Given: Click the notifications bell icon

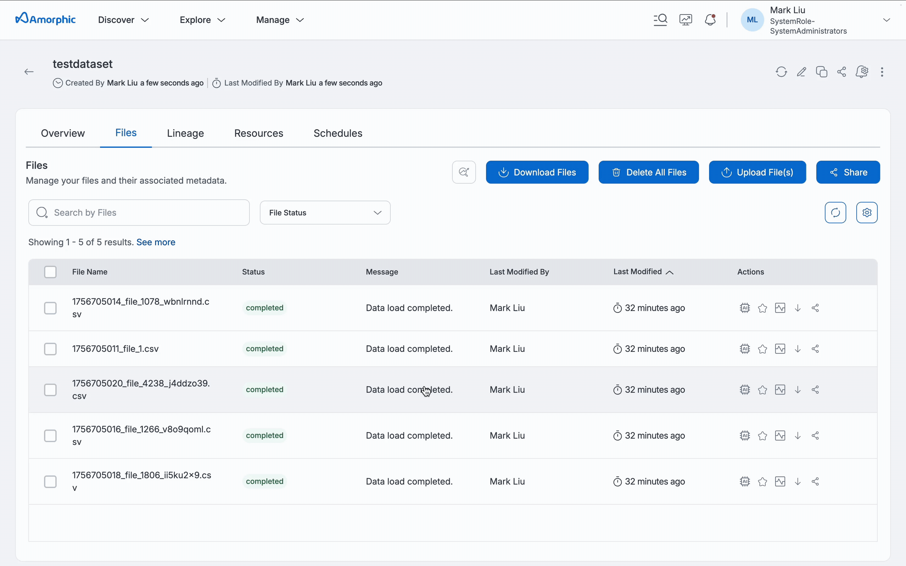Looking at the screenshot, I should point(710,20).
